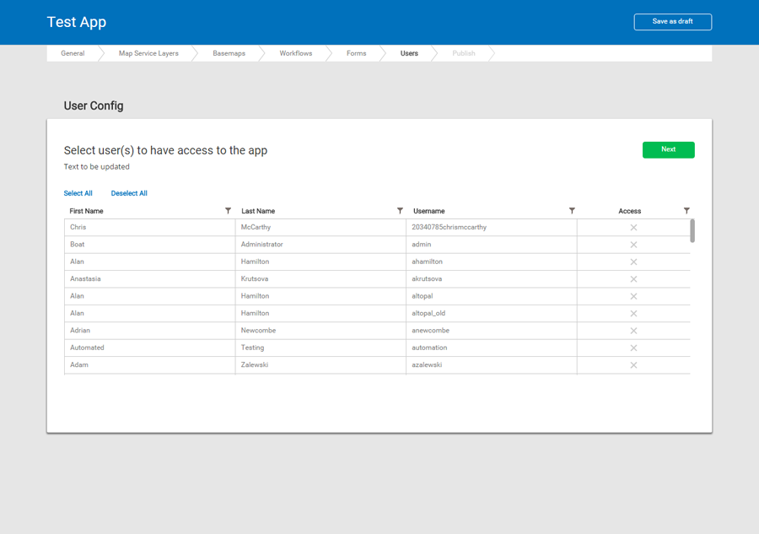The height and width of the screenshot is (534, 759).
Task: Click the user table scrollbar thumb
Action: click(x=692, y=231)
